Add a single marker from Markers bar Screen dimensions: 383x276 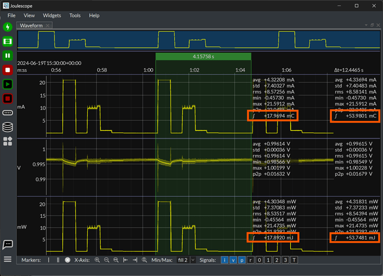[x=49, y=260]
